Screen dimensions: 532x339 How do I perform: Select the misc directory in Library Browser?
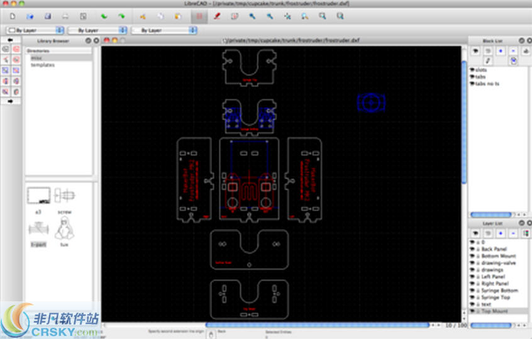point(36,58)
